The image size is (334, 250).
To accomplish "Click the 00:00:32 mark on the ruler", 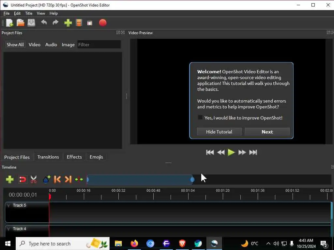I will pos(118,190).
